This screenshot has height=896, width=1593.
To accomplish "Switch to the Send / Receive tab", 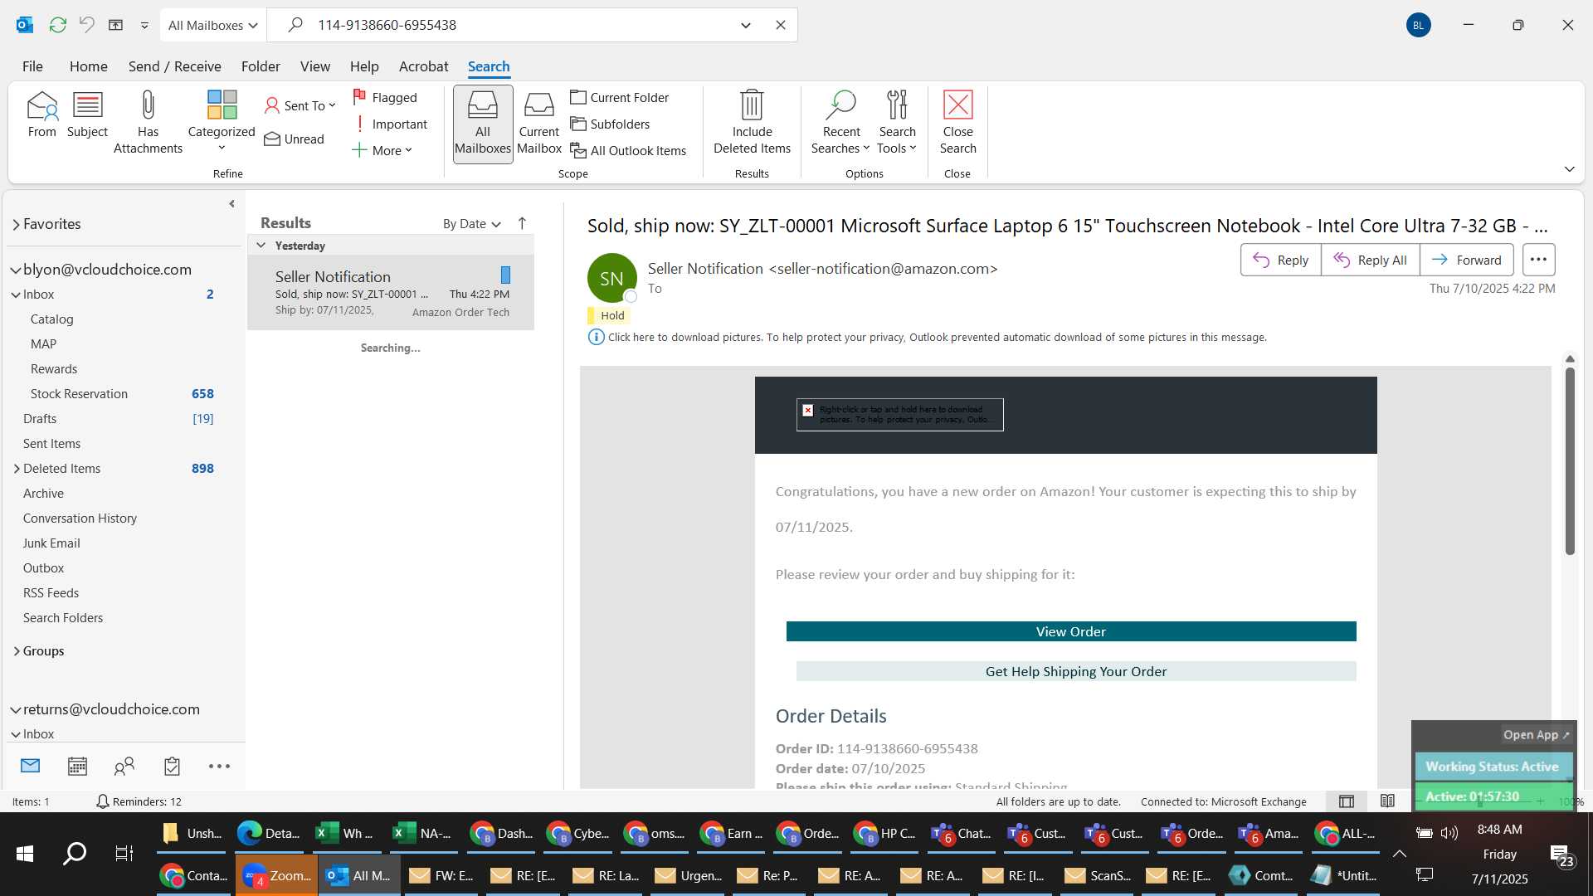I will (x=174, y=66).
